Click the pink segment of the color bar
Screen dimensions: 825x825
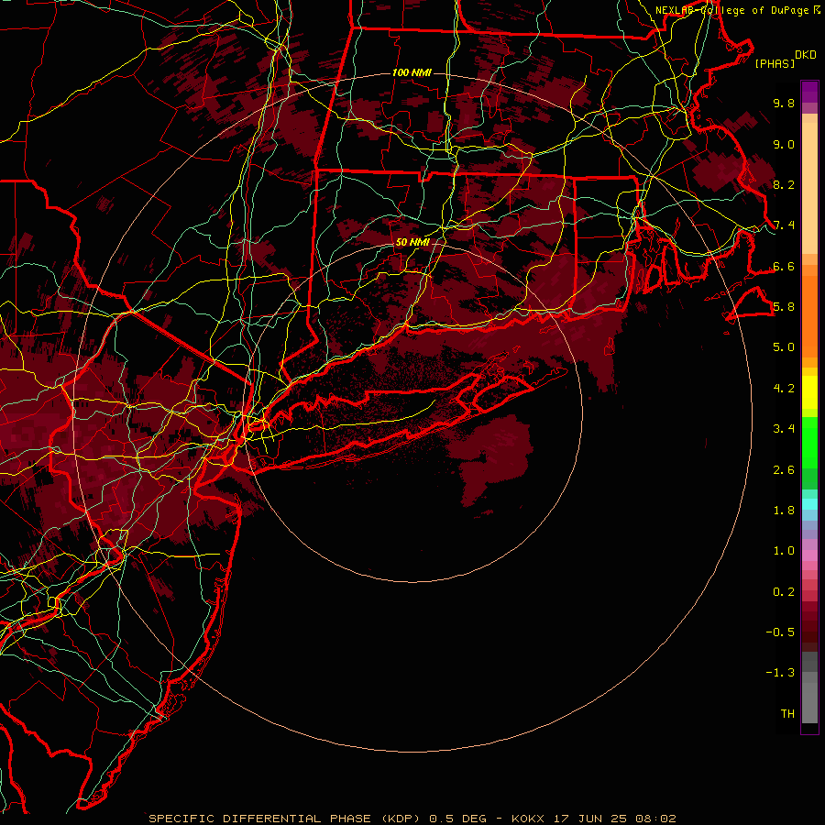click(x=809, y=555)
